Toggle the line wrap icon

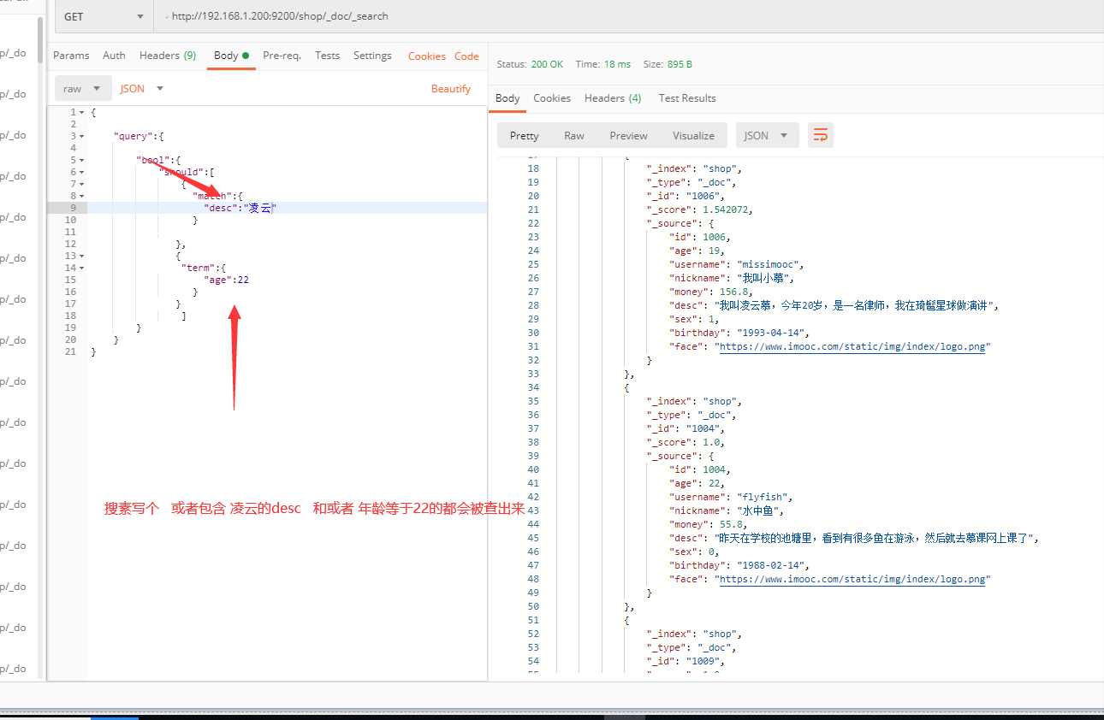[821, 135]
